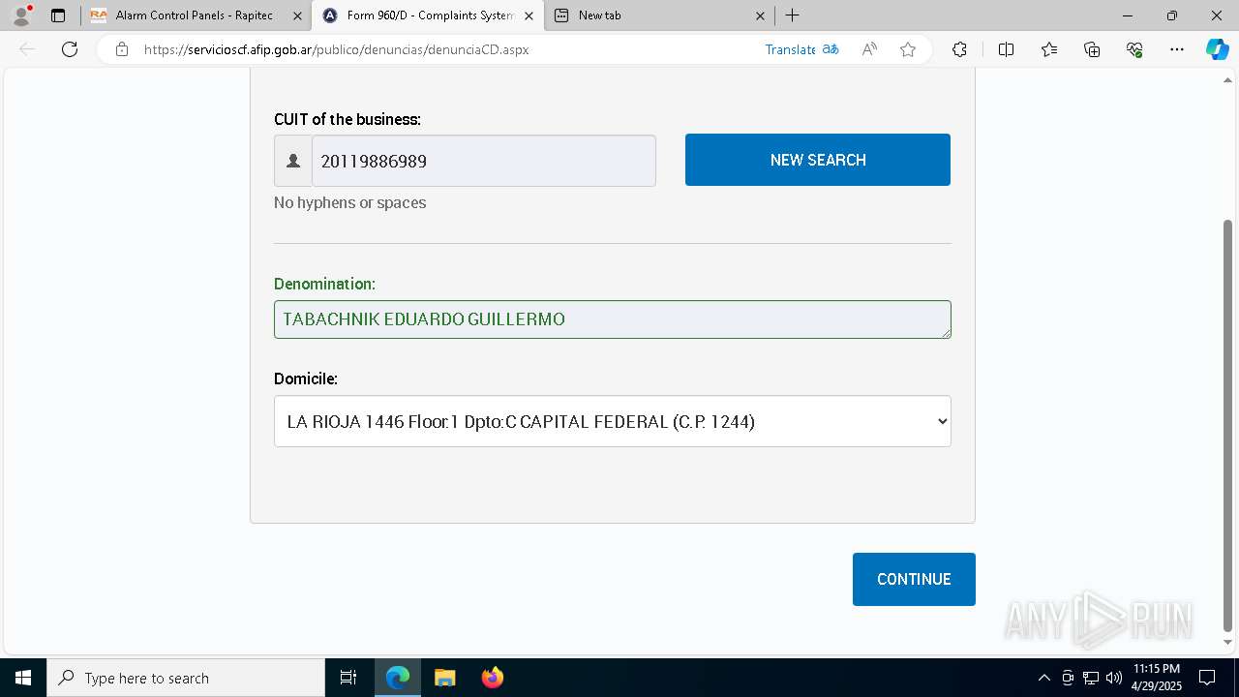Open the volume tray icon
The height and width of the screenshot is (697, 1239).
pos(1114,678)
